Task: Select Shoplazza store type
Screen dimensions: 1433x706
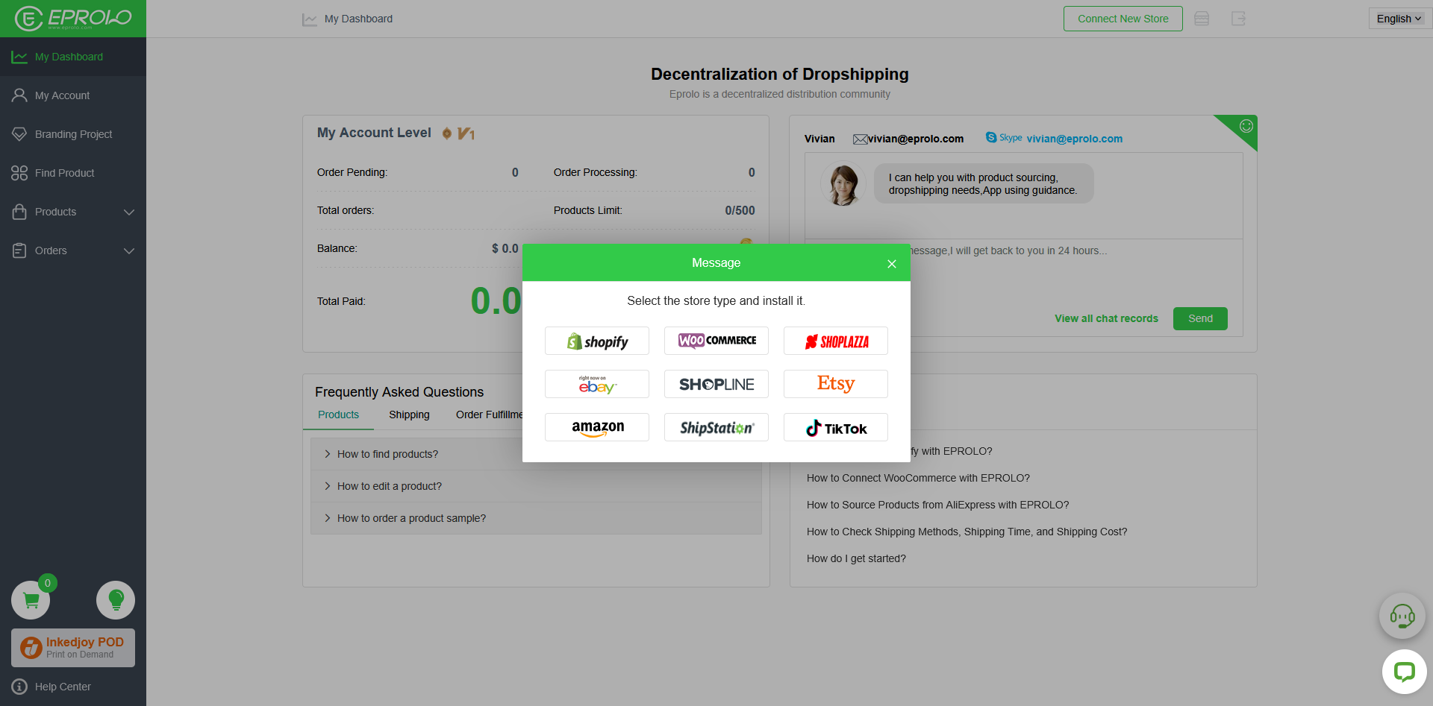Action: click(x=836, y=341)
